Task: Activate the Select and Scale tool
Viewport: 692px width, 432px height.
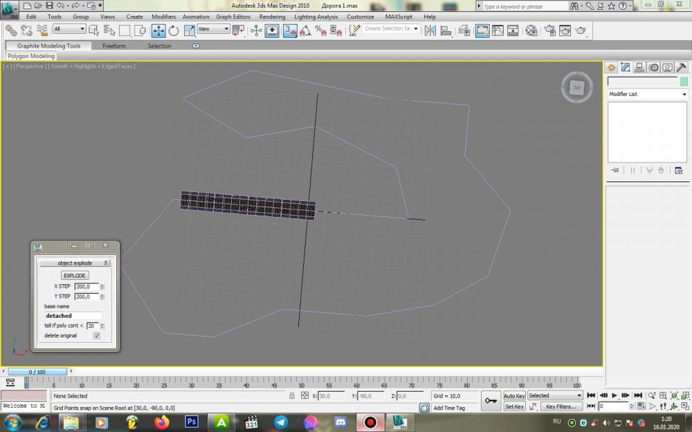Action: pyautogui.click(x=190, y=30)
